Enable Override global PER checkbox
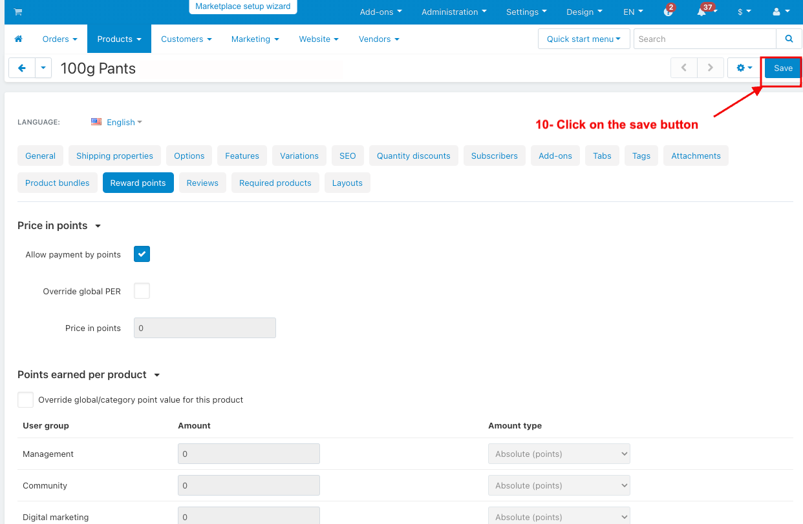This screenshot has width=803, height=524. (x=142, y=291)
